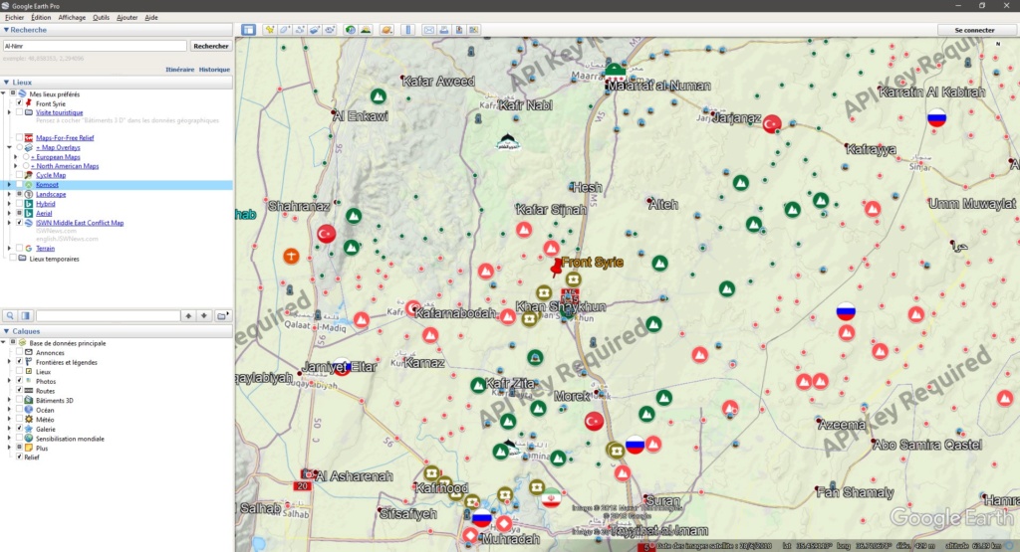This screenshot has width=1020, height=552.
Task: Click the add folder icon in Lieux panel
Action: click(222, 315)
